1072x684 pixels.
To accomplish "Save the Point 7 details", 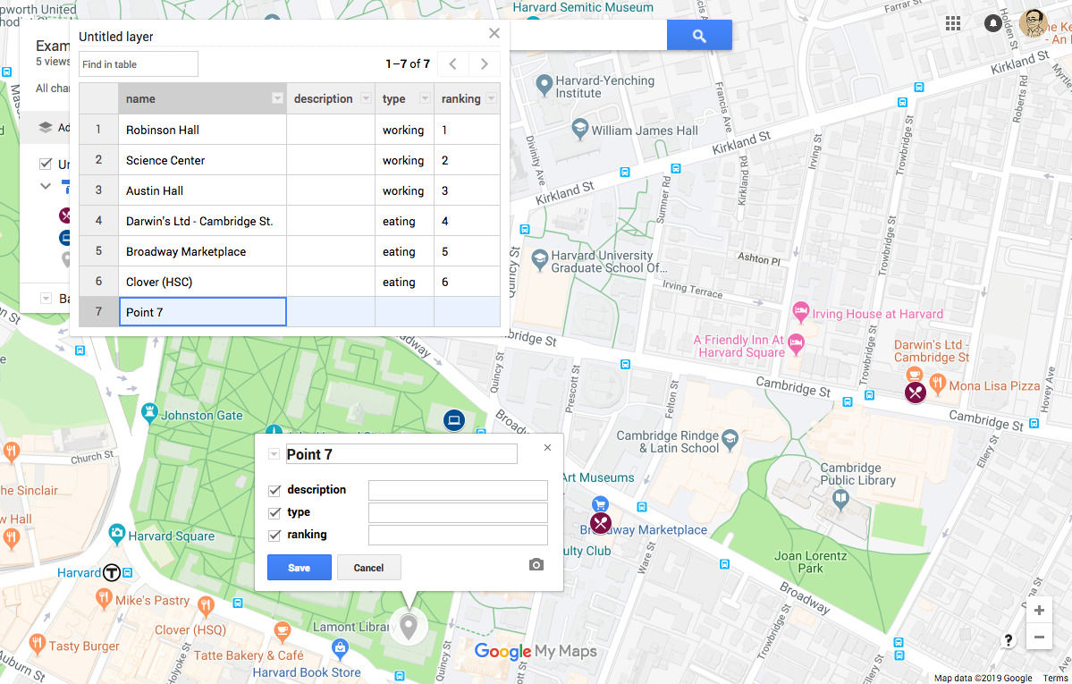I will coord(299,567).
